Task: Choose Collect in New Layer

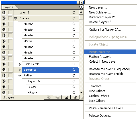Action: click(103, 62)
